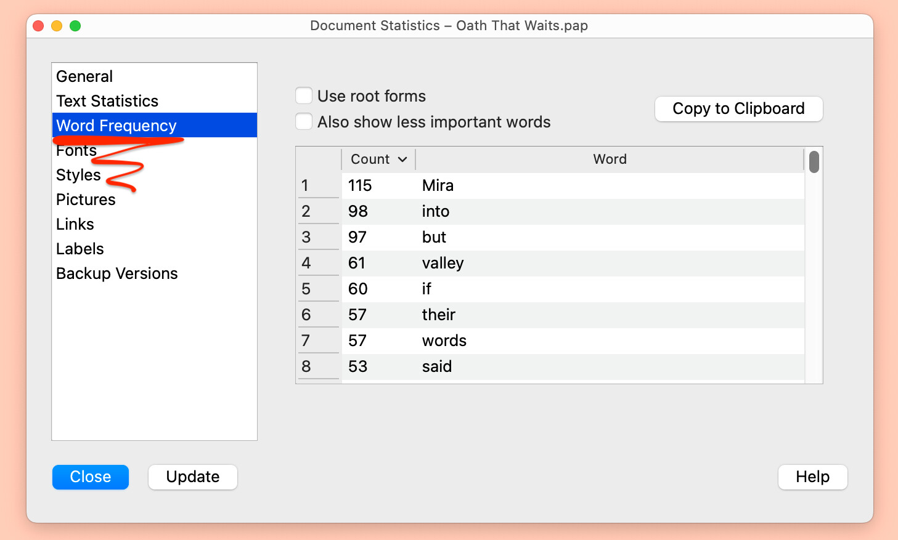Enable the Use root forms checkbox

point(304,96)
